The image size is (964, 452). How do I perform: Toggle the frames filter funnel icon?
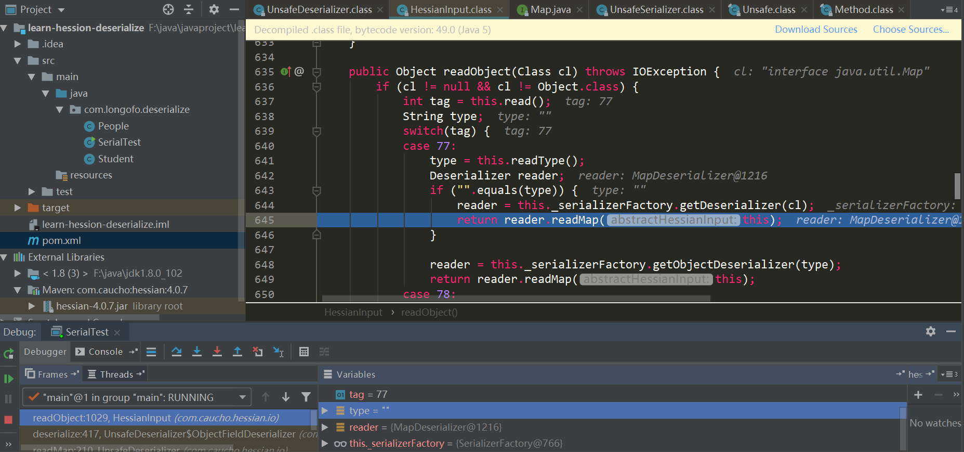click(306, 397)
